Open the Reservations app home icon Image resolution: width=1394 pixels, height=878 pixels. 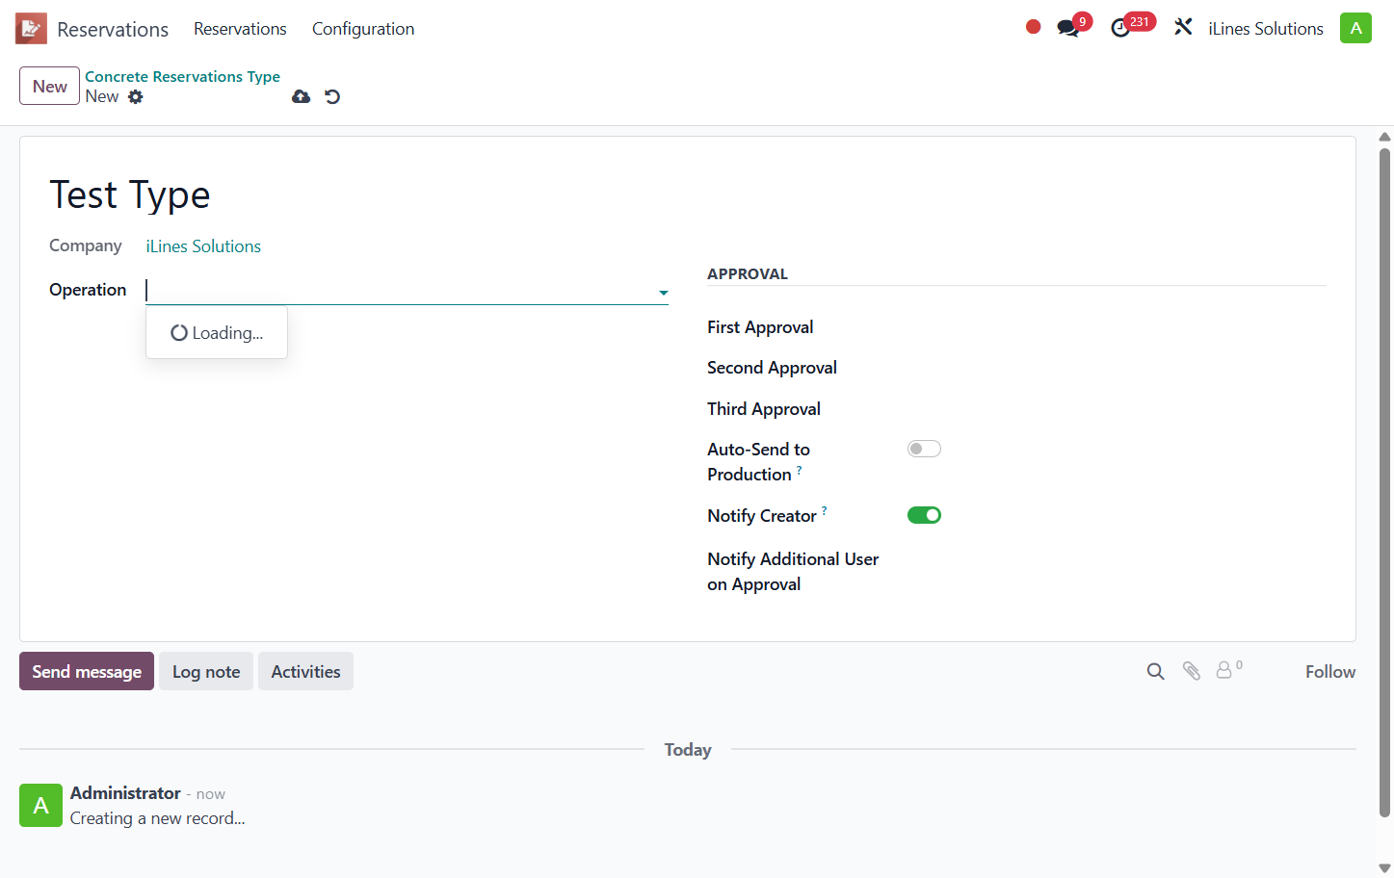tap(31, 29)
